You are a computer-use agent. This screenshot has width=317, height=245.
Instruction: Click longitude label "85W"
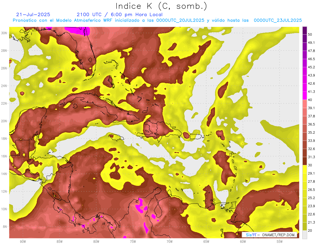click(x=59, y=242)
